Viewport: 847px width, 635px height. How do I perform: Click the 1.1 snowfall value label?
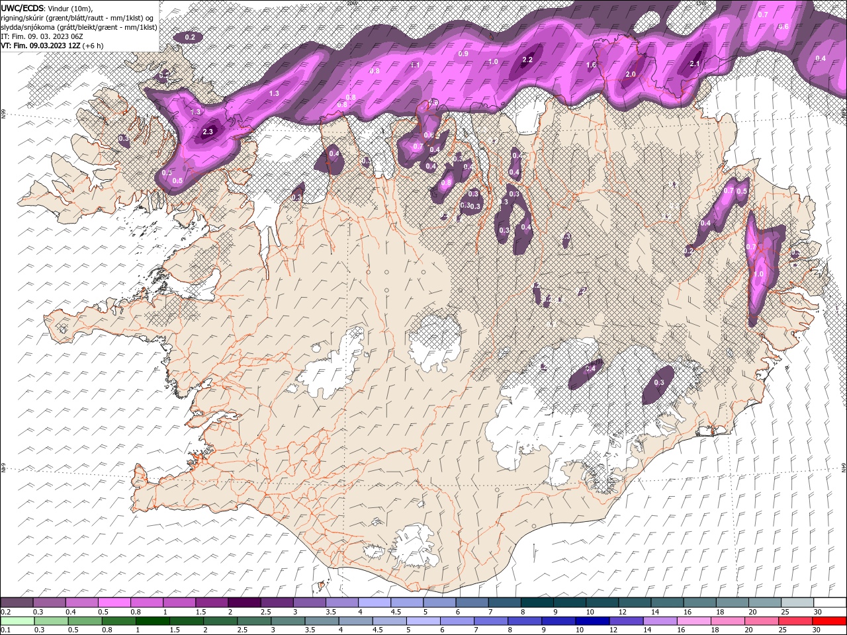tap(416, 64)
